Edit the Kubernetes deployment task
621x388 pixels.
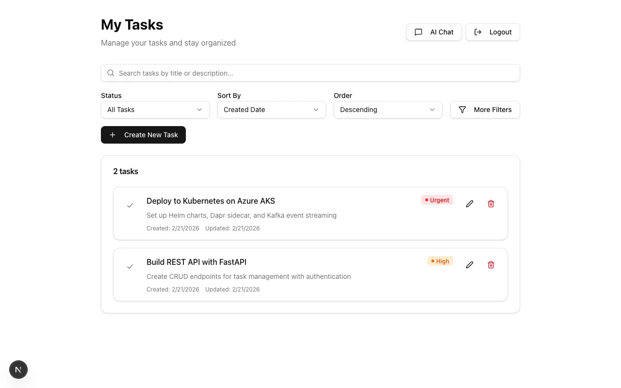pyautogui.click(x=469, y=203)
